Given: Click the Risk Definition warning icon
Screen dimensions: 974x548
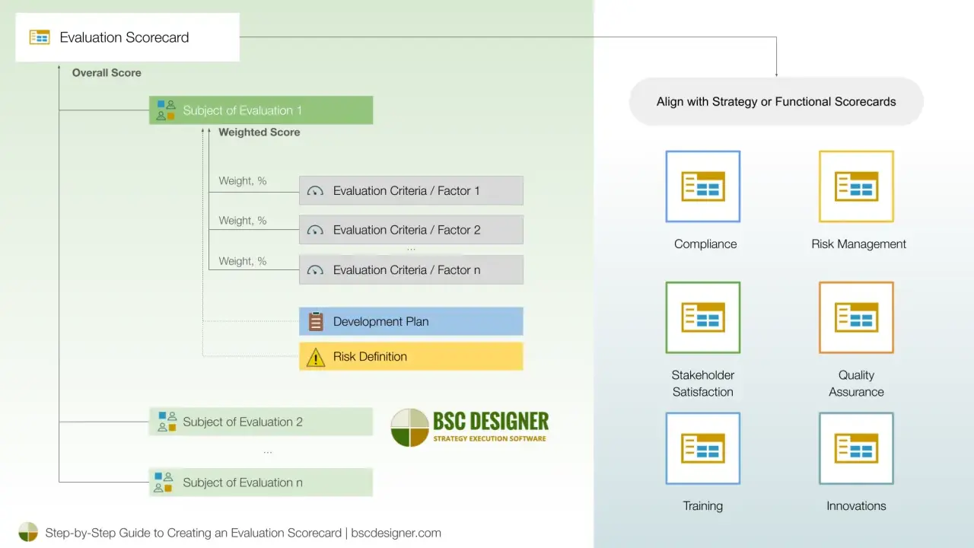Looking at the screenshot, I should (316, 357).
